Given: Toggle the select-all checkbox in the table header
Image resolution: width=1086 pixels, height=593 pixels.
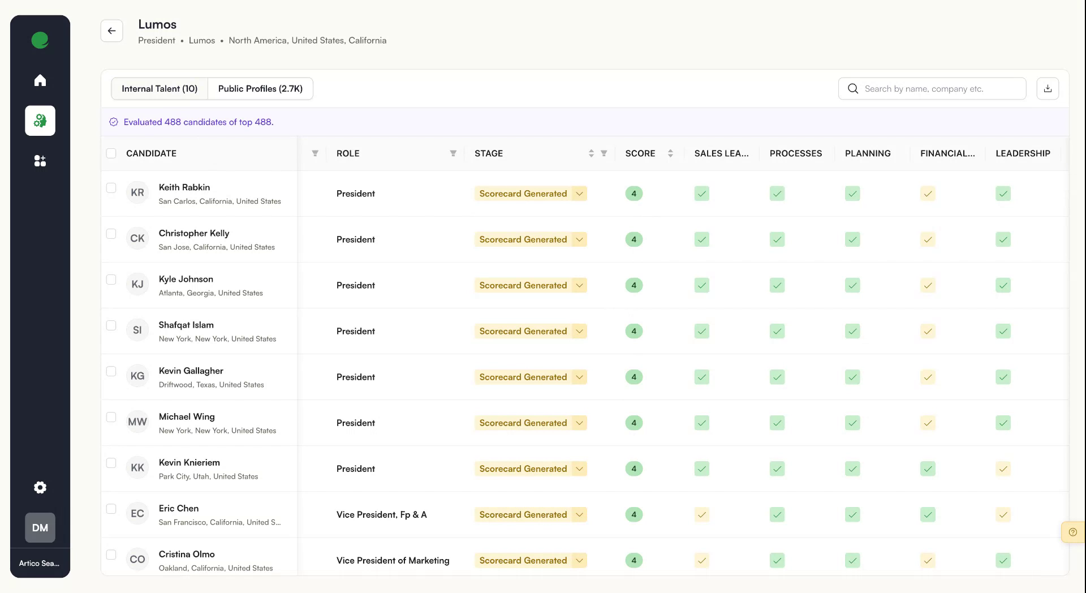Looking at the screenshot, I should tap(111, 153).
